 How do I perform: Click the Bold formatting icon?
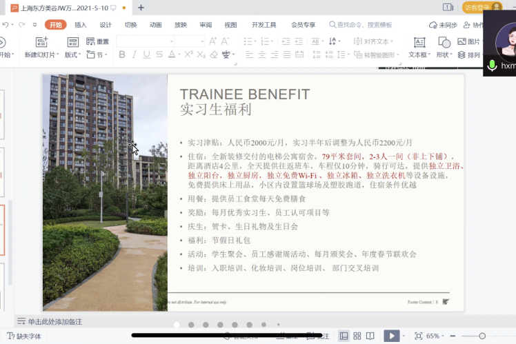(121, 55)
